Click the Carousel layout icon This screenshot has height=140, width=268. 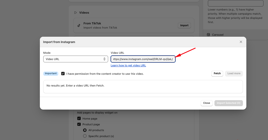click(x=208, y=35)
